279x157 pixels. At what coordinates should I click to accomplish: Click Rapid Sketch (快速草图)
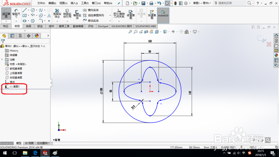click(152, 14)
